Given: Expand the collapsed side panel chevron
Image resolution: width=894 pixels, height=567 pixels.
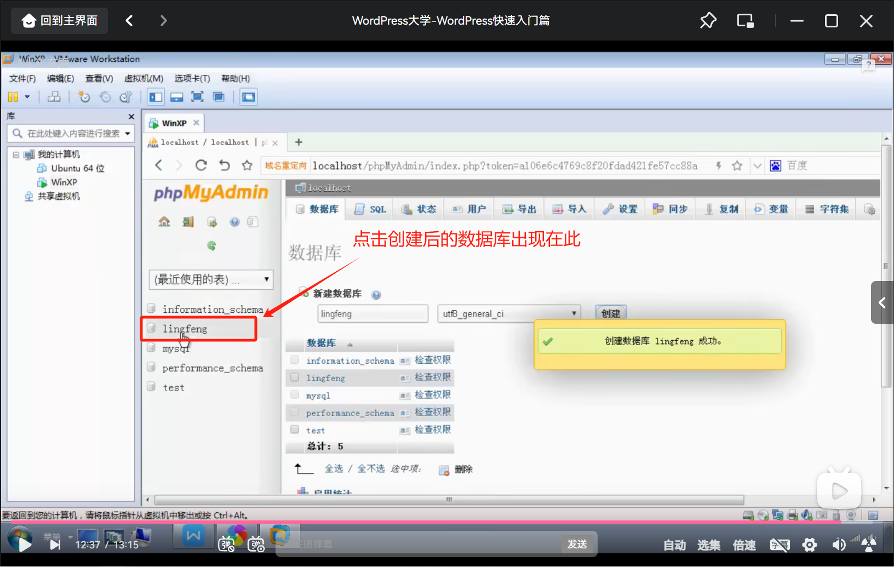Looking at the screenshot, I should coord(882,302).
